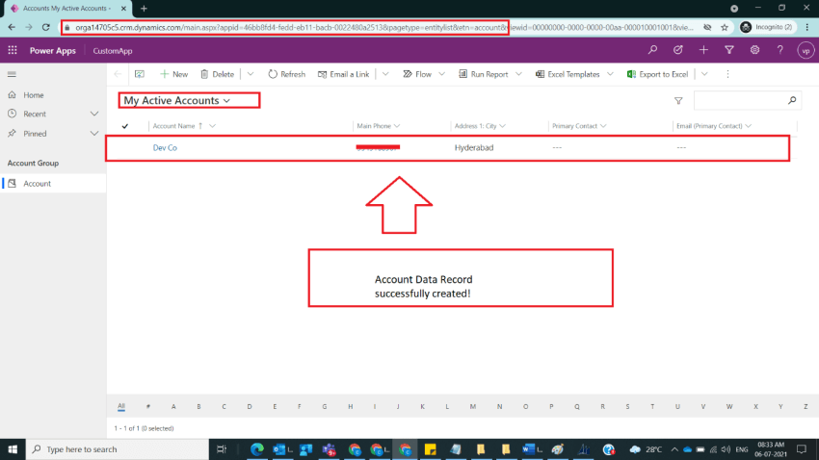The width and height of the screenshot is (819, 460).
Task: Open the Incognito profile indicator
Action: coord(767,27)
